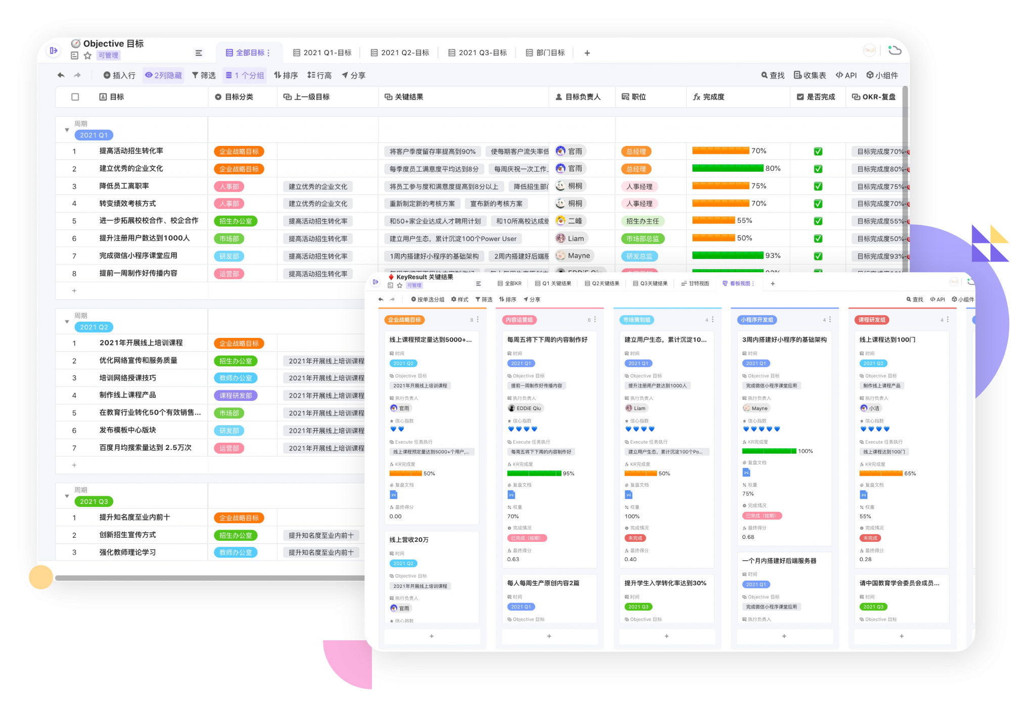Add a new view tab in Objective window
Screen dimensions: 1035x711
pyautogui.click(x=587, y=53)
